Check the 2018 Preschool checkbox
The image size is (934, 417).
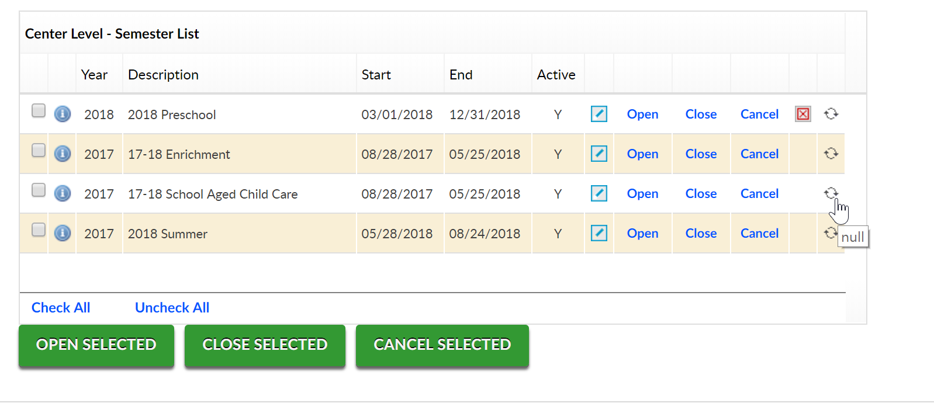coord(39,110)
